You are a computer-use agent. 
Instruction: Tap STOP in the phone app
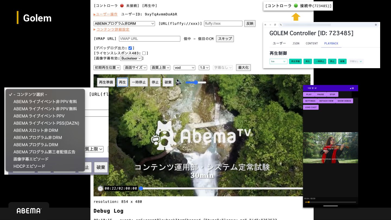pos(333,95)
